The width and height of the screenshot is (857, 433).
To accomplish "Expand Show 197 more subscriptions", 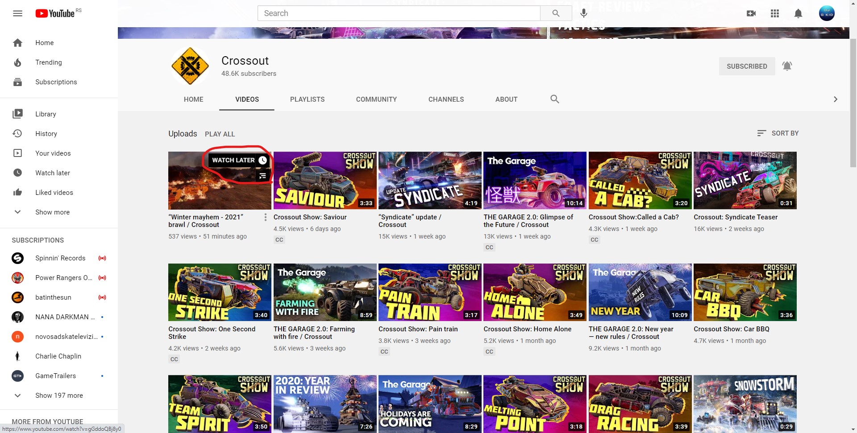I will pyautogui.click(x=59, y=396).
